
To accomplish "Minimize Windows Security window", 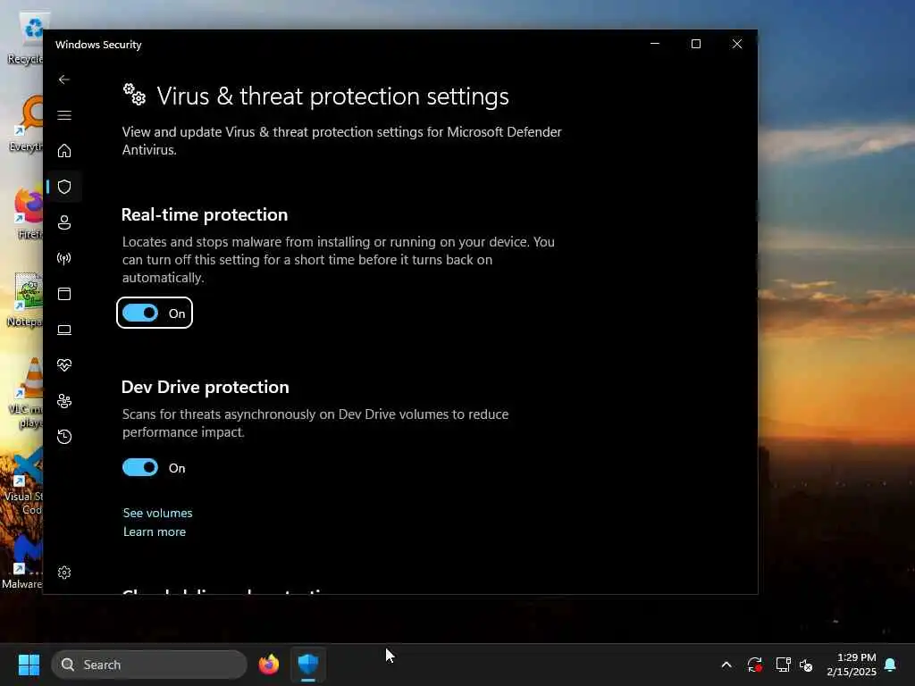I will [655, 44].
